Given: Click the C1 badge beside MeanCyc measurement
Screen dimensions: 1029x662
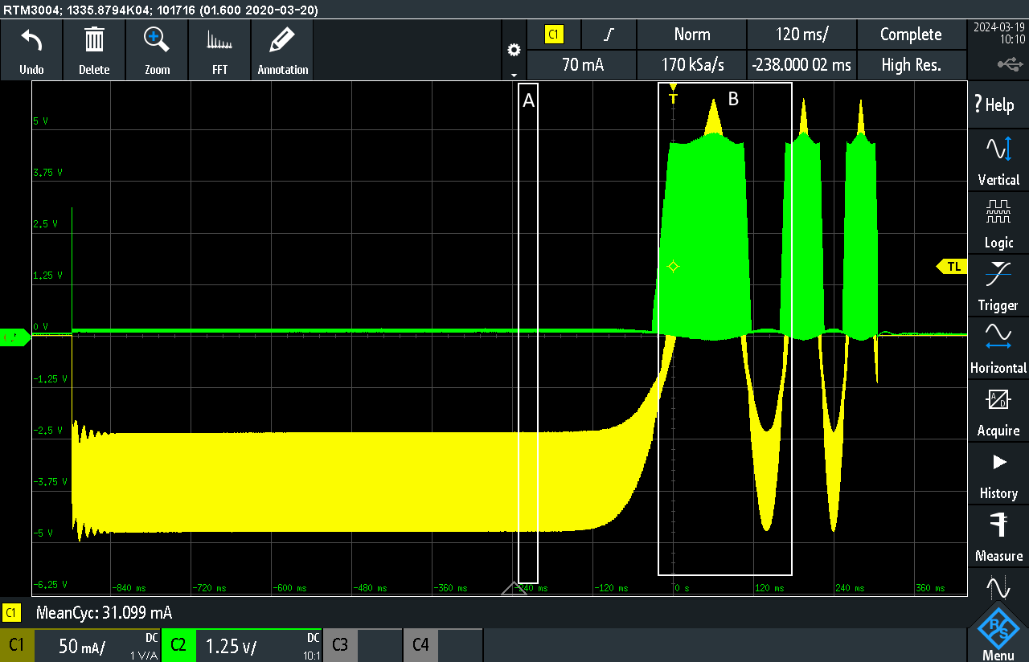Looking at the screenshot, I should click(12, 613).
